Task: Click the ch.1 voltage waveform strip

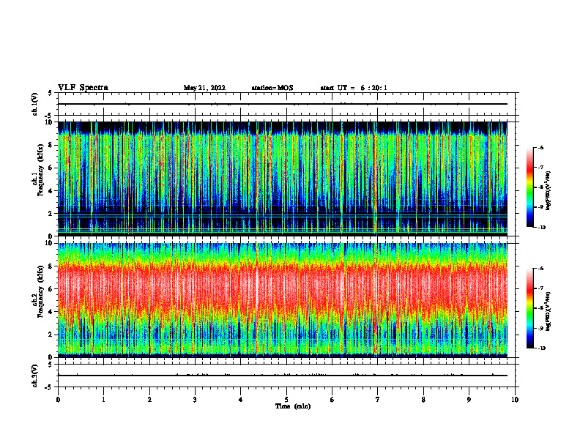Action: point(286,104)
